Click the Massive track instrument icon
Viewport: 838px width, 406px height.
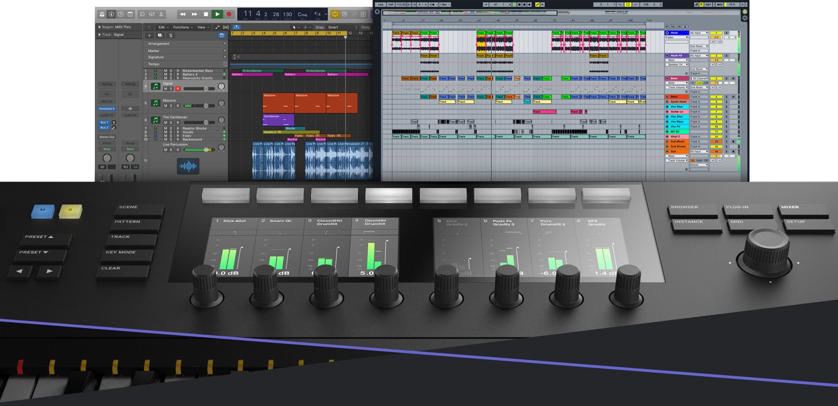pyautogui.click(x=155, y=103)
